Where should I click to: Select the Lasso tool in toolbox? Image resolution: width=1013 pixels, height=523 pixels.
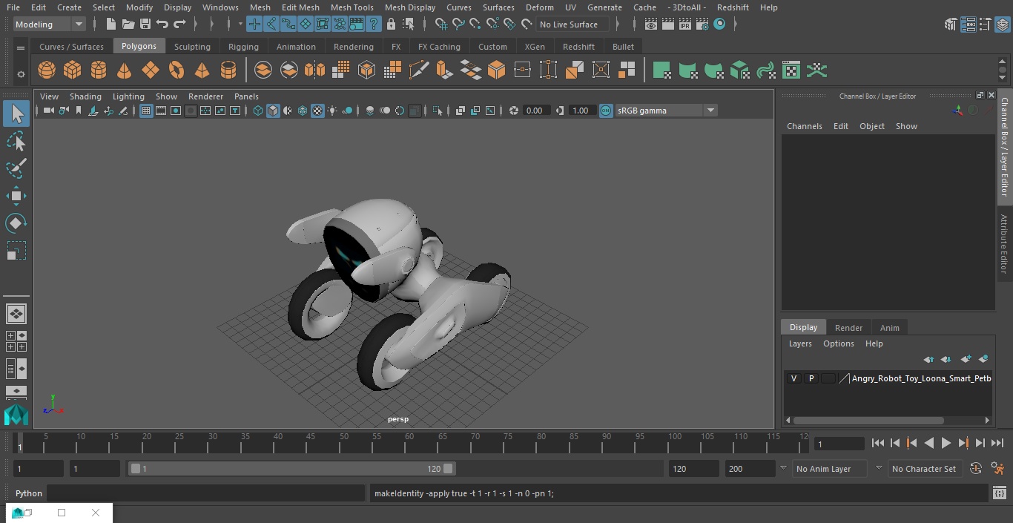(16, 141)
